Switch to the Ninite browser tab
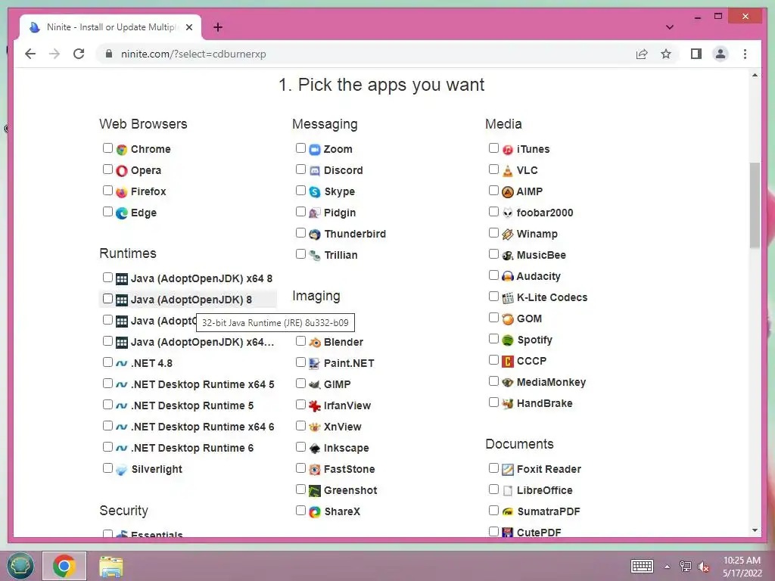Viewport: 775px width, 581px height. point(110,27)
